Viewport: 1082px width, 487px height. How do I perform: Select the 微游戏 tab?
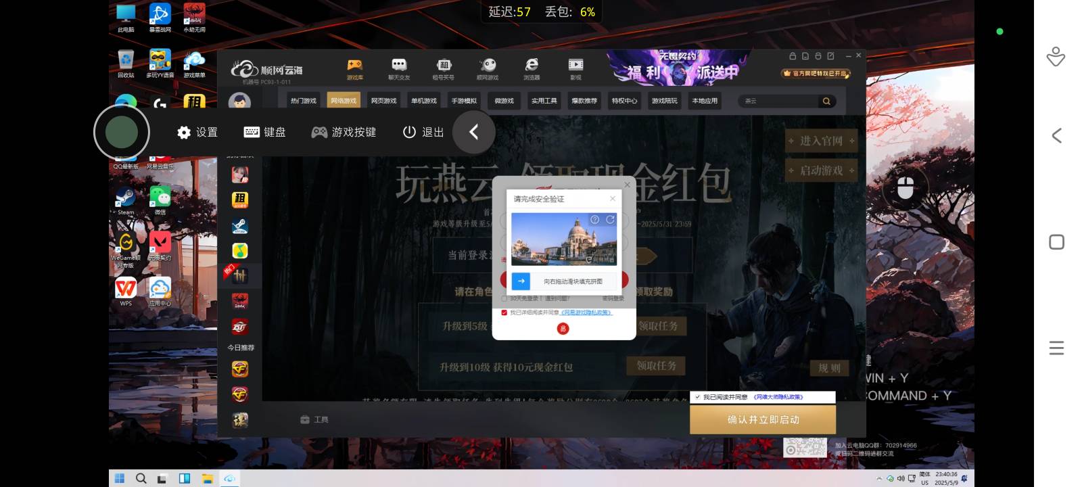click(504, 101)
